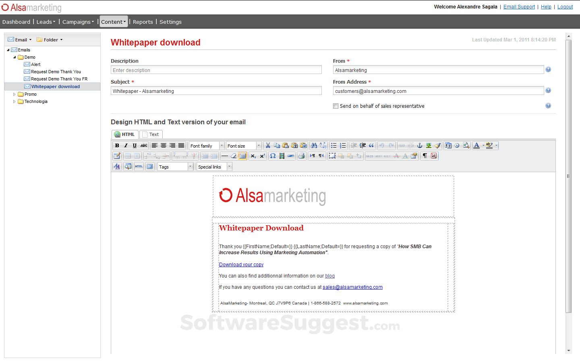
Task: Open HTML source editor icon
Action: 139,167
